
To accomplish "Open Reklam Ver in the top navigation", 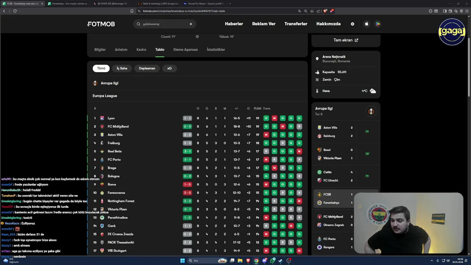I will pos(264,24).
